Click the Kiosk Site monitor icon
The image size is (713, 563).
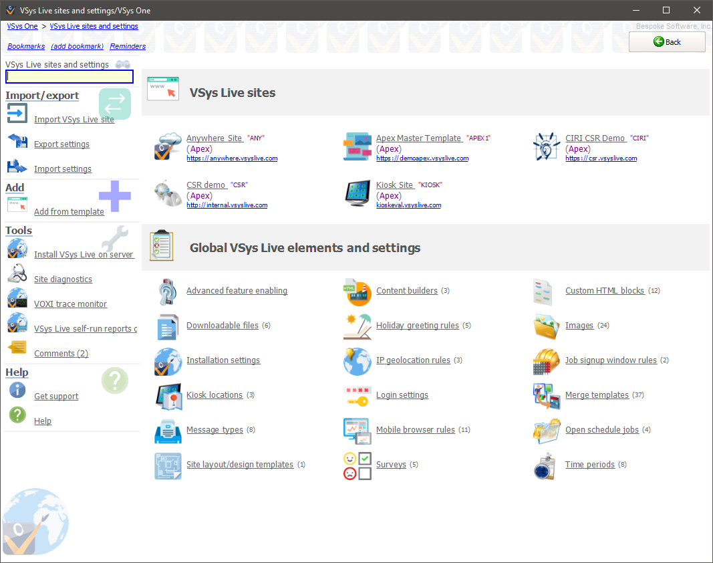pos(357,194)
